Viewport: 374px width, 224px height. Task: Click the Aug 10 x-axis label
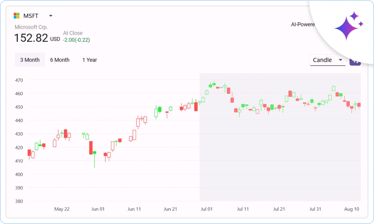click(x=352, y=209)
